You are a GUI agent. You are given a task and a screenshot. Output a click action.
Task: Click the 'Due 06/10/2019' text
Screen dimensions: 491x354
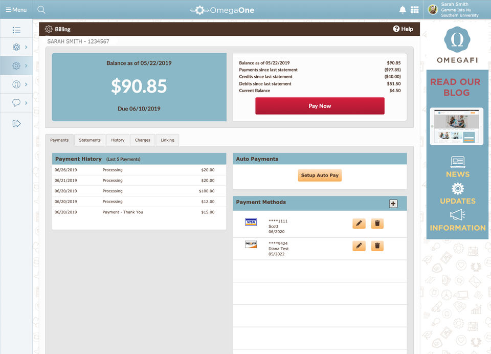pos(139,108)
